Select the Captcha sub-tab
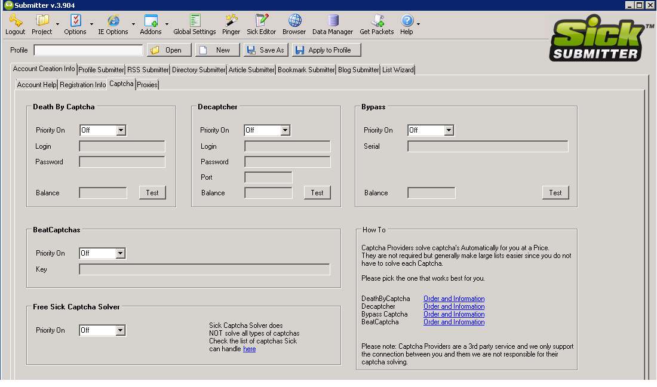Viewport: 657px width, 387px height. pos(121,84)
